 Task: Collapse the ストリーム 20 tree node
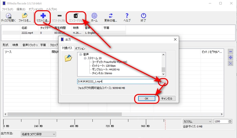tap(85, 58)
